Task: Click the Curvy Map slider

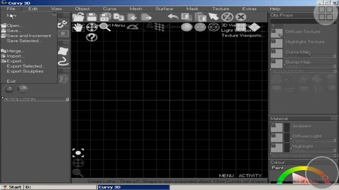Action: click(310, 56)
